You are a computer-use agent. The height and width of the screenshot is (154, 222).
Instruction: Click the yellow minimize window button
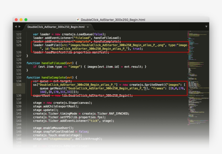click(21, 20)
